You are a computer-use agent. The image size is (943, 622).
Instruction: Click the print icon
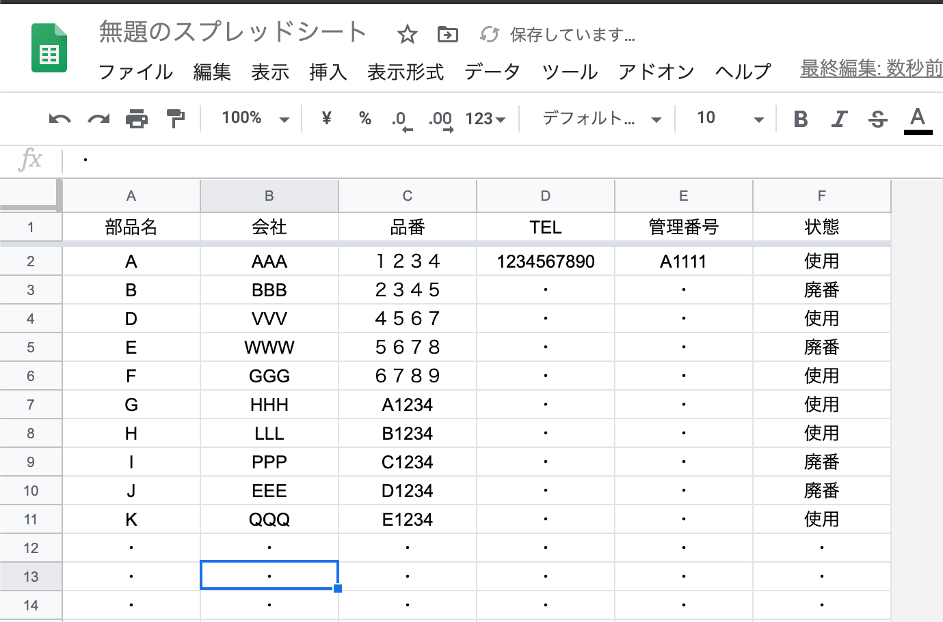137,119
